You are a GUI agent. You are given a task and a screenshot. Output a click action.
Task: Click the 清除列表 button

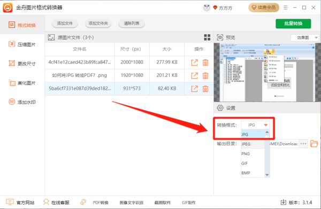click(x=132, y=24)
